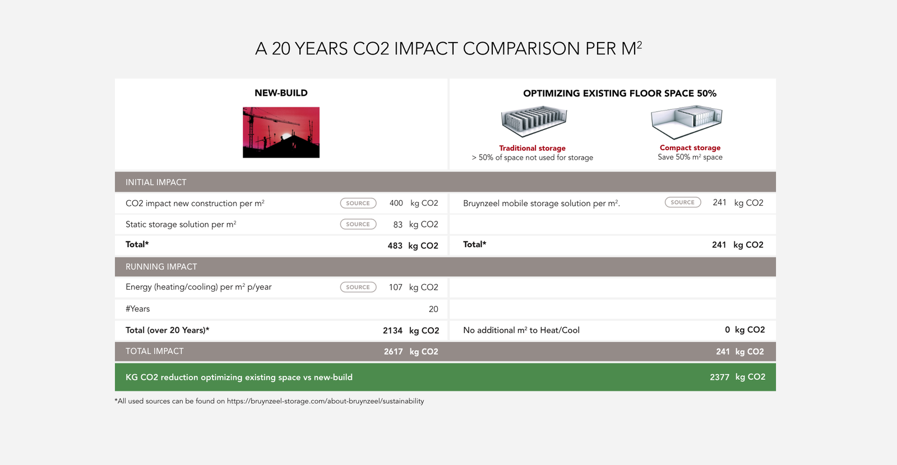The height and width of the screenshot is (465, 897).
Task: Select the traditional storage shelving illustration
Action: (534, 122)
